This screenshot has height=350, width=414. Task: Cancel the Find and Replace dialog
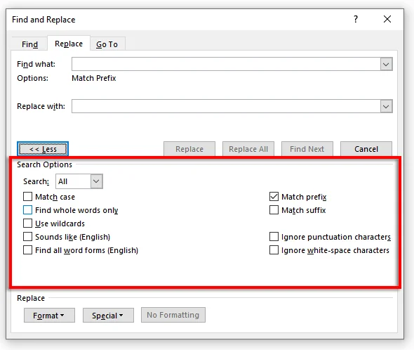point(366,149)
